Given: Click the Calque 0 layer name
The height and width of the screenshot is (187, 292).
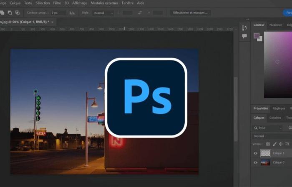Looking at the screenshot, I should point(278,162).
